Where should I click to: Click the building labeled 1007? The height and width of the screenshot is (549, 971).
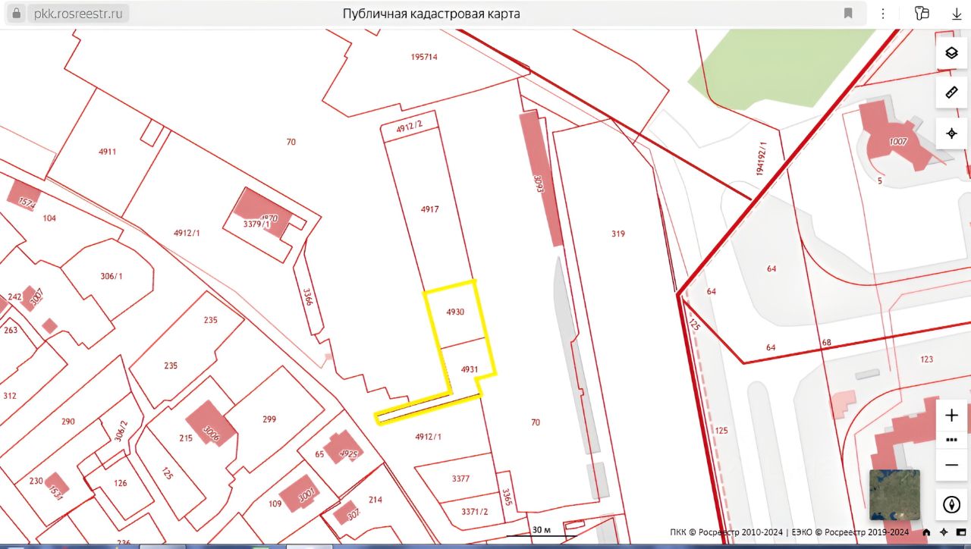pos(898,142)
